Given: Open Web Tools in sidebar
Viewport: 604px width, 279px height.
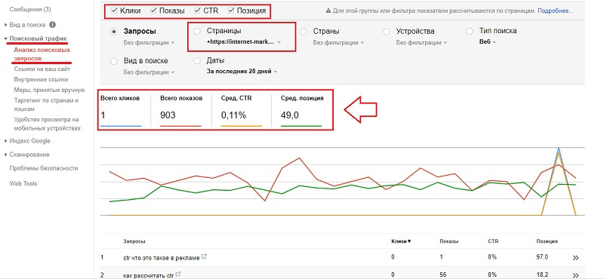Looking at the screenshot, I should 23,183.
